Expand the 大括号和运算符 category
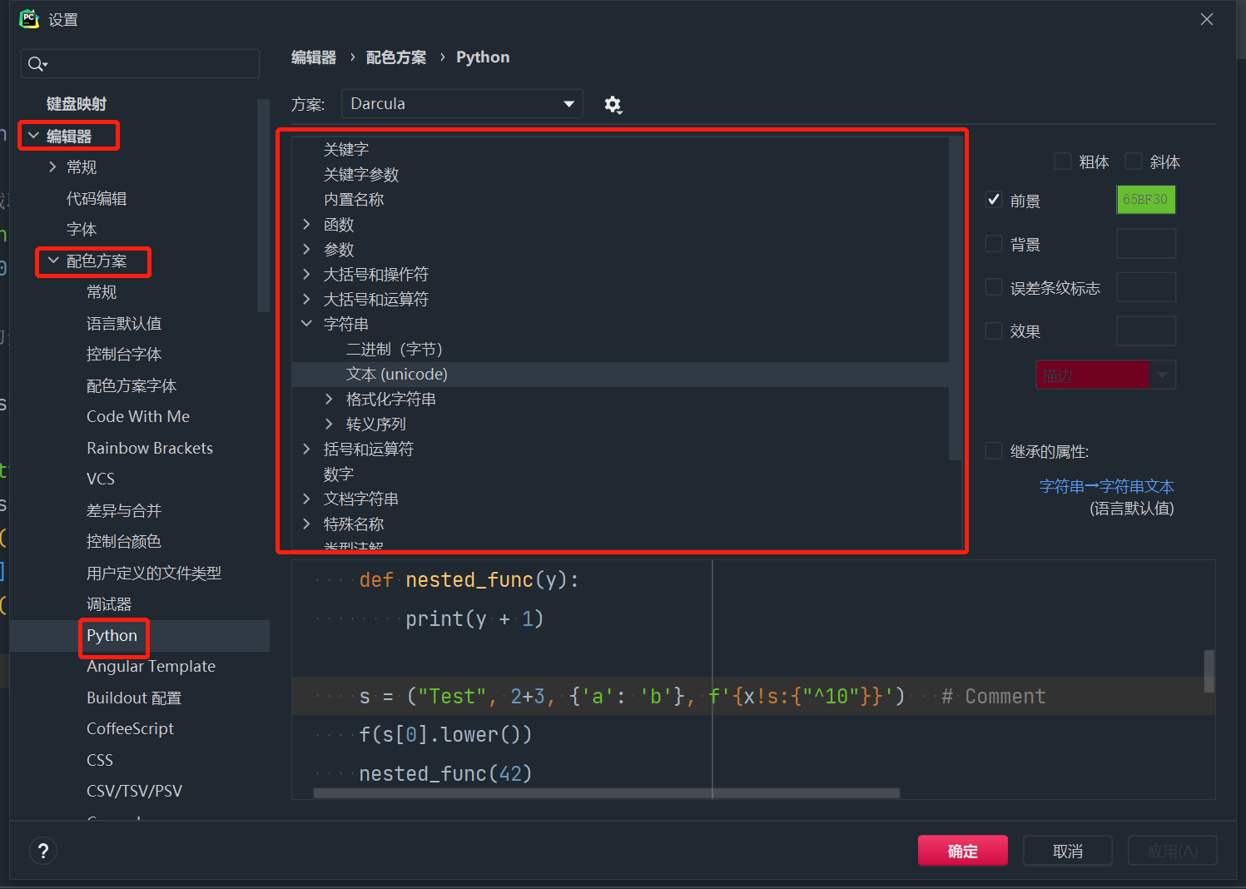Screen dimensions: 1246x889 point(306,299)
